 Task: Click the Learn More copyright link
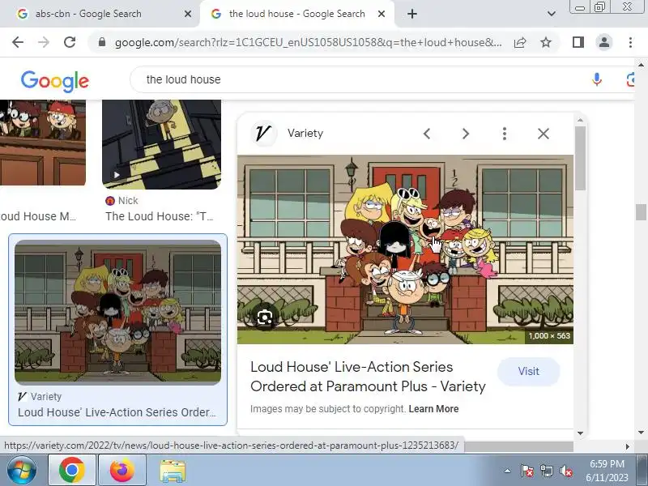click(x=433, y=409)
